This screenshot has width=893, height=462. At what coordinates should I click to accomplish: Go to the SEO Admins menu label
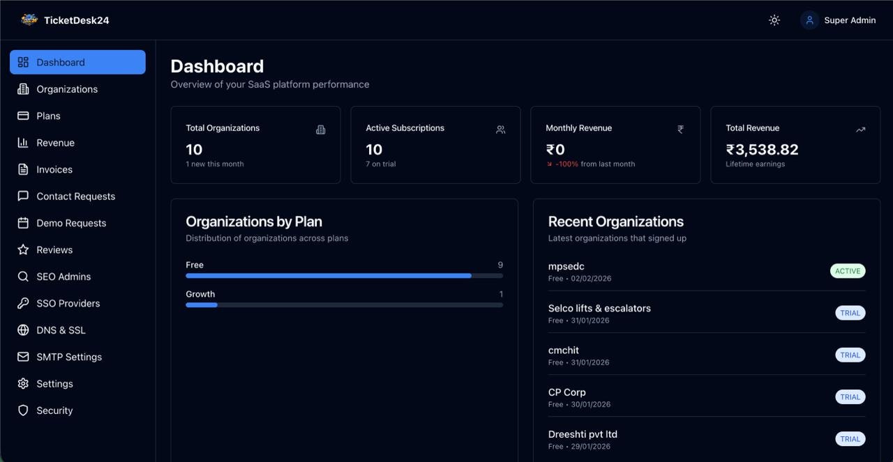63,277
